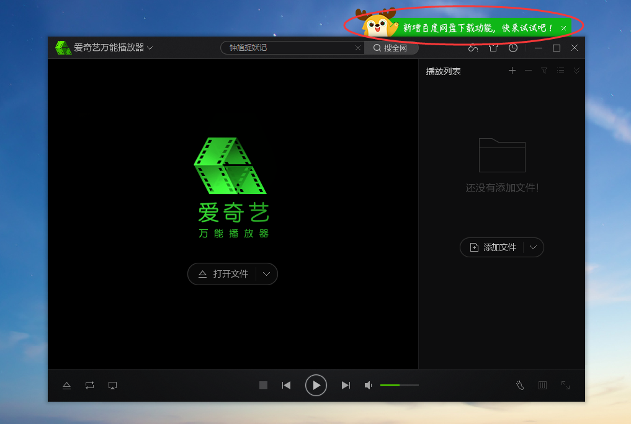Enter fullscreen with the expand arrows icon
This screenshot has width=631, height=424.
565,386
